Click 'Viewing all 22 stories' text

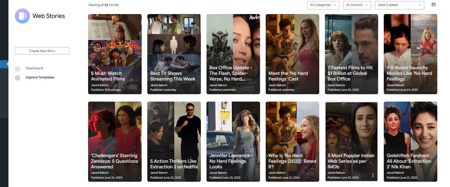tap(104, 5)
